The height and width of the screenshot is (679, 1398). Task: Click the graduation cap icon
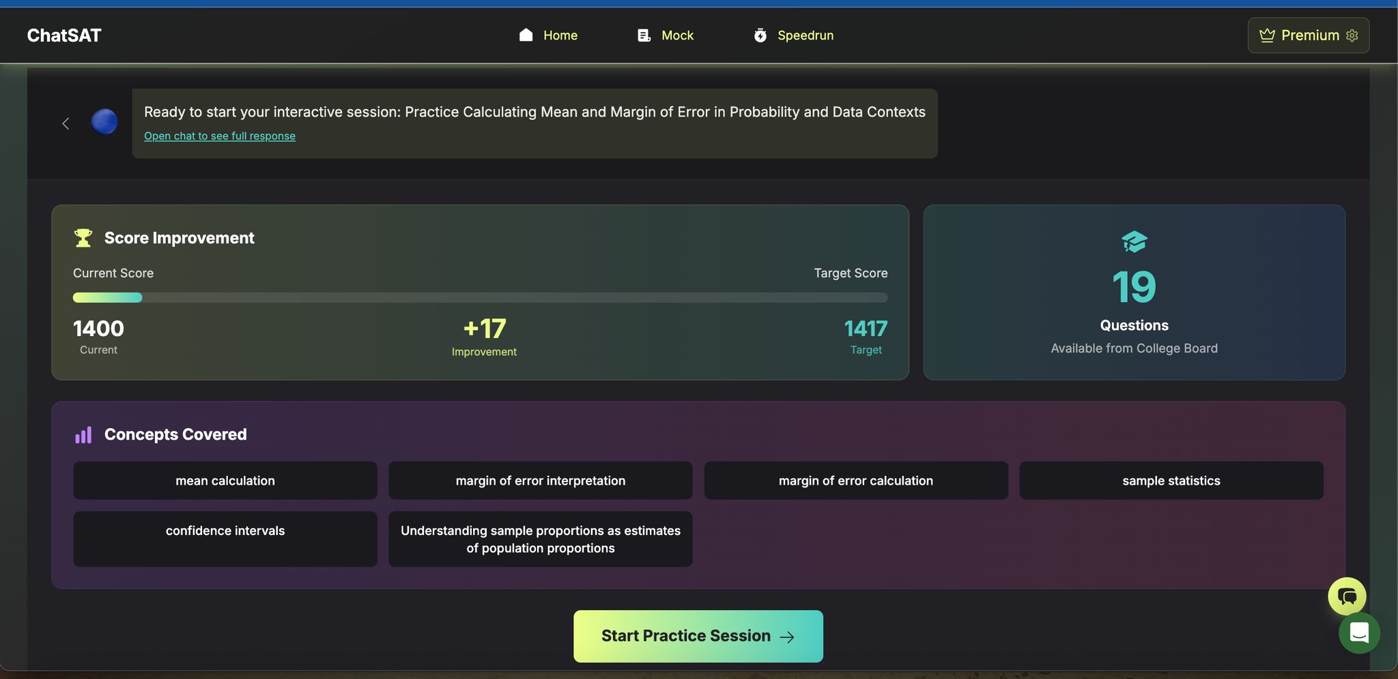coord(1134,241)
